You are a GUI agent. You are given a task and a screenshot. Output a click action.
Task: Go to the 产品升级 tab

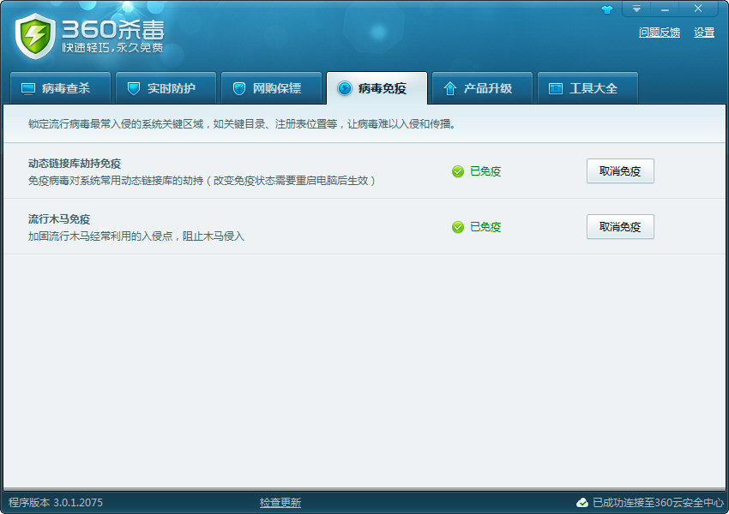tap(483, 87)
